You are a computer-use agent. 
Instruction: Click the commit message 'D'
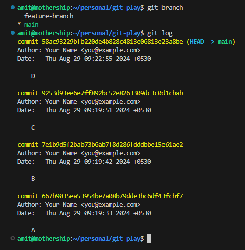(33, 76)
